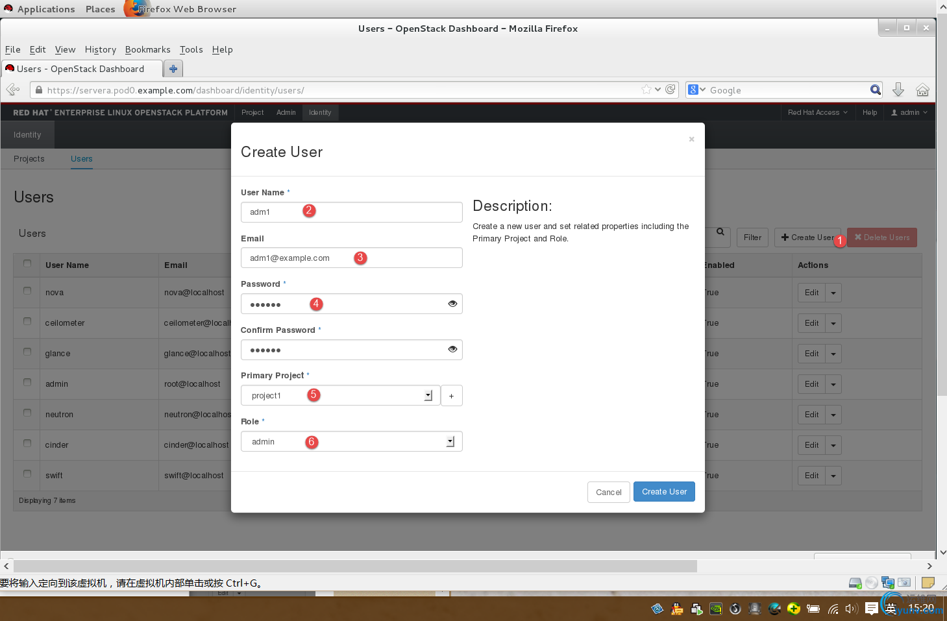Click plus button beside Primary Project
Viewport: 947px width, 621px height.
(x=451, y=396)
